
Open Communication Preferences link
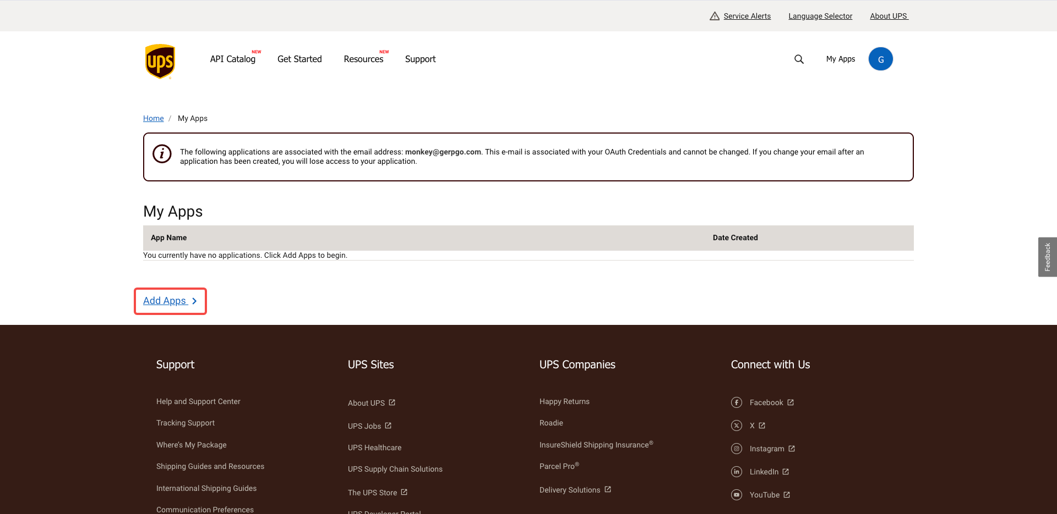[205, 510]
